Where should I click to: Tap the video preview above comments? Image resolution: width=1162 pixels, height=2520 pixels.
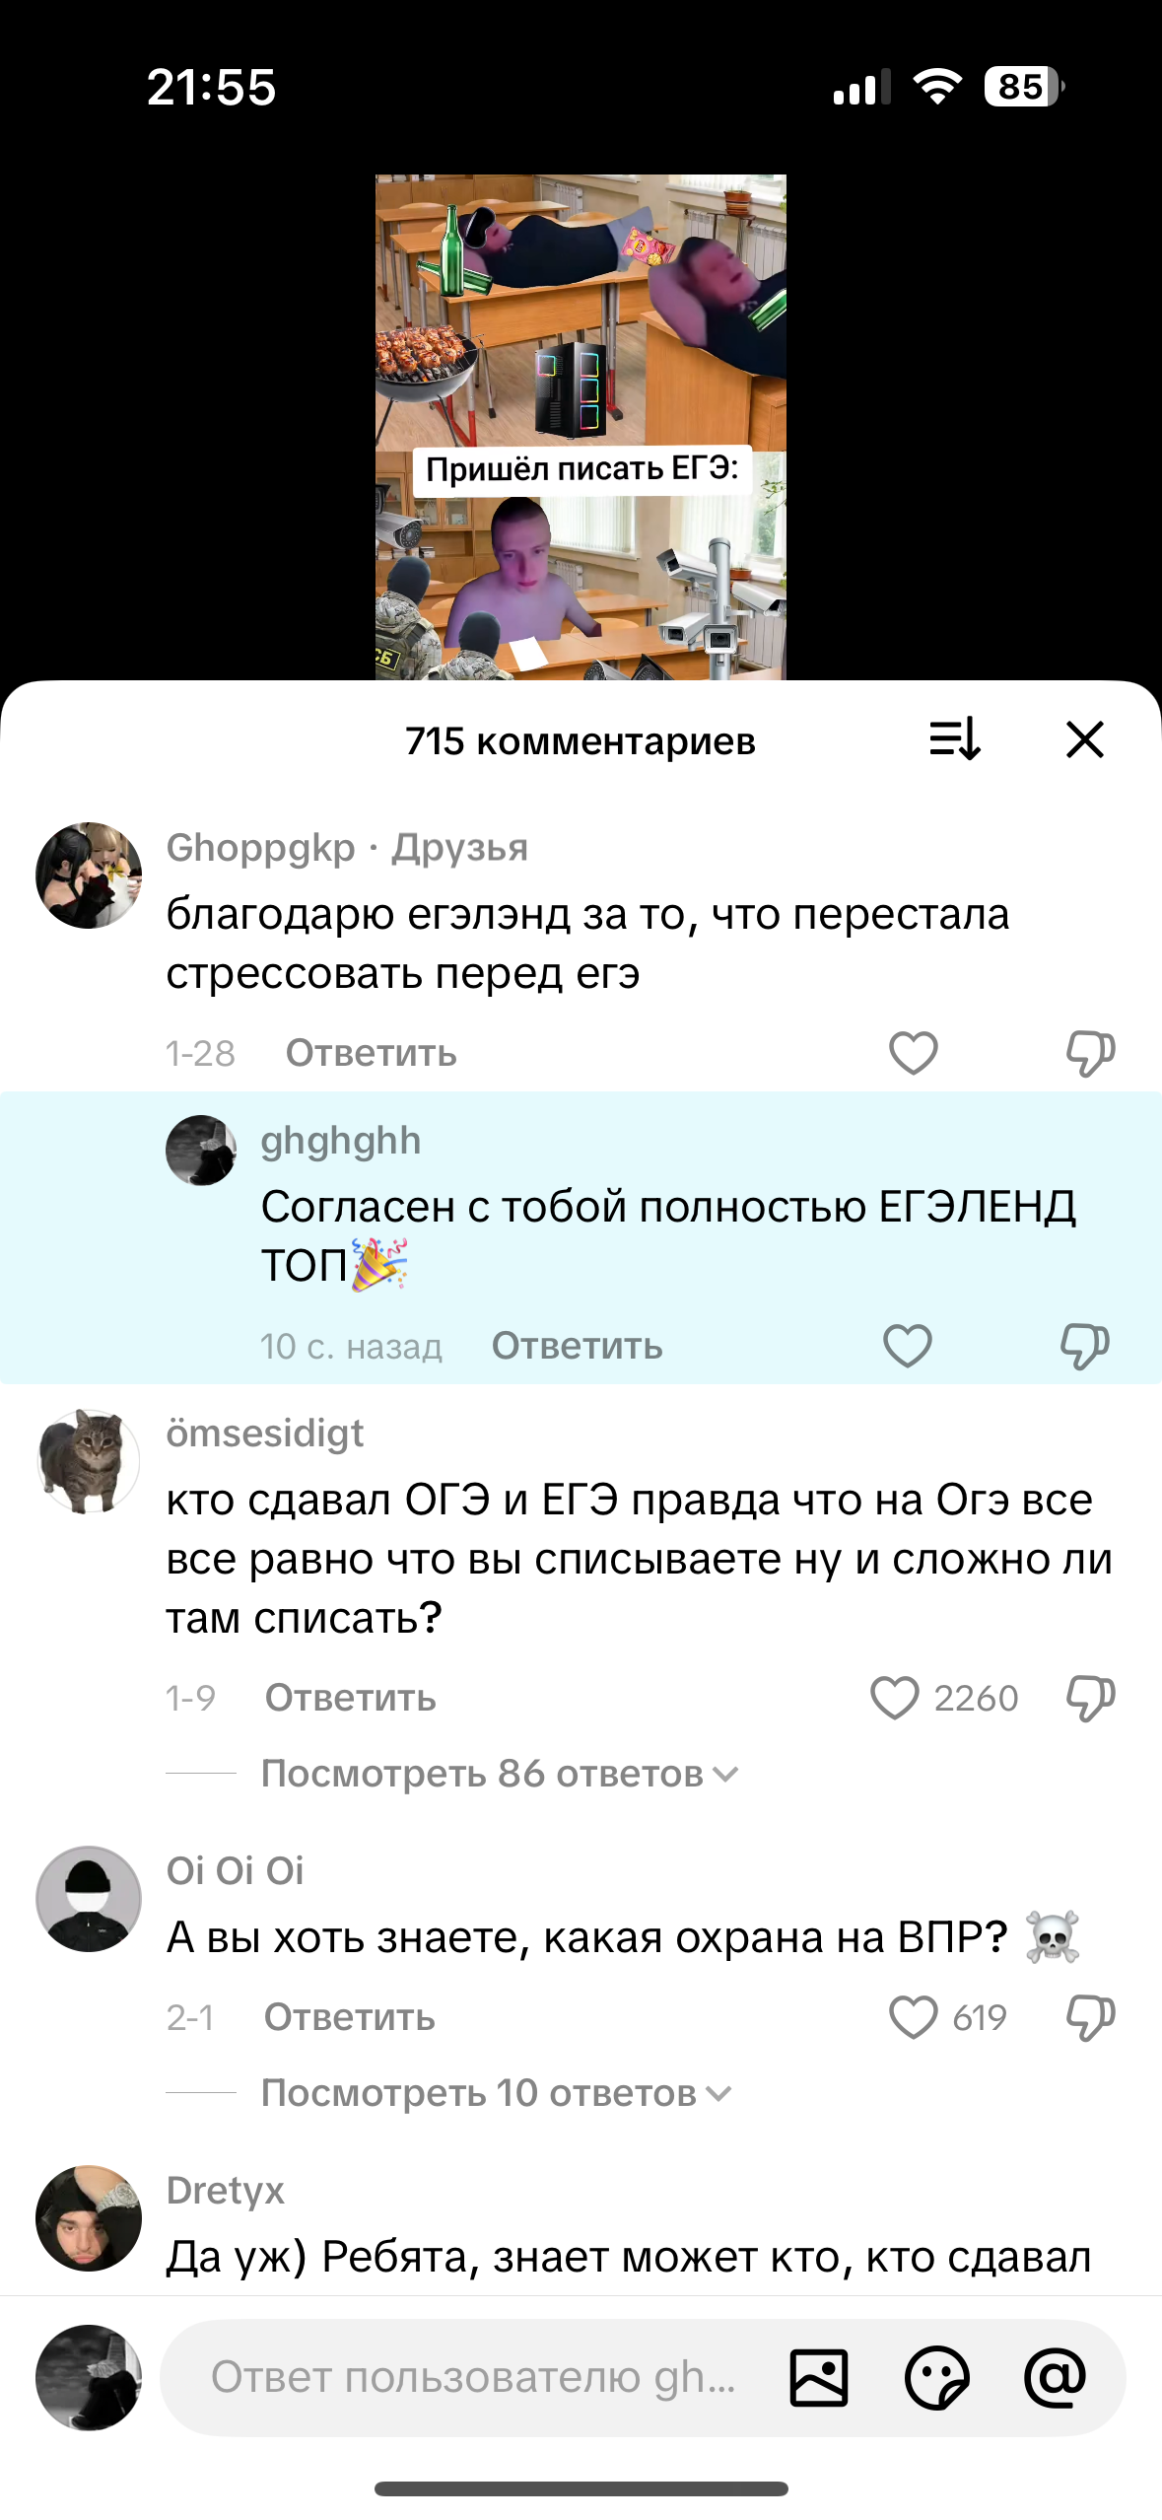pyautogui.click(x=581, y=427)
